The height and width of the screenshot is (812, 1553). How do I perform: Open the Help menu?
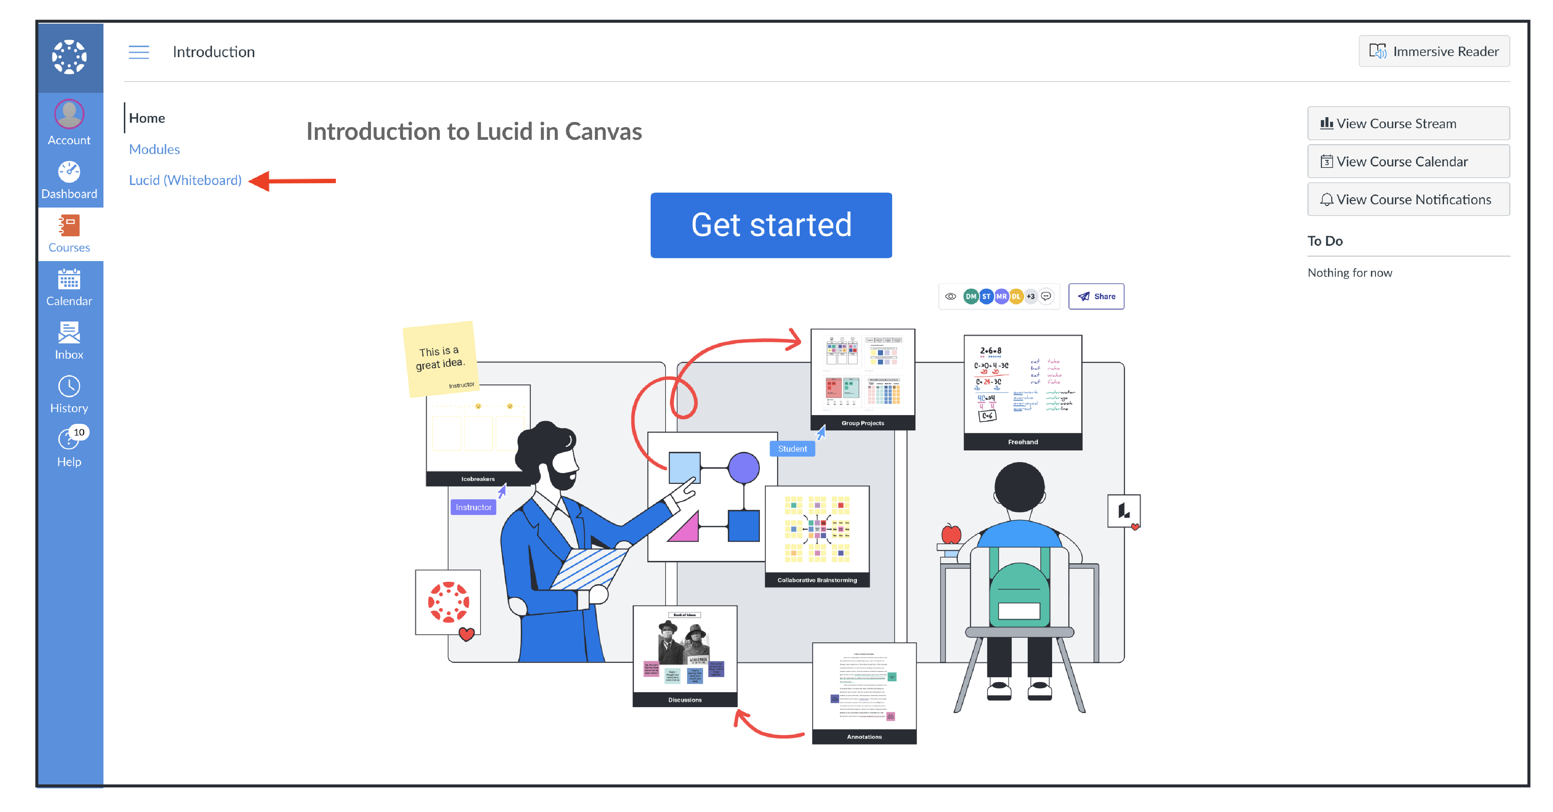point(69,446)
